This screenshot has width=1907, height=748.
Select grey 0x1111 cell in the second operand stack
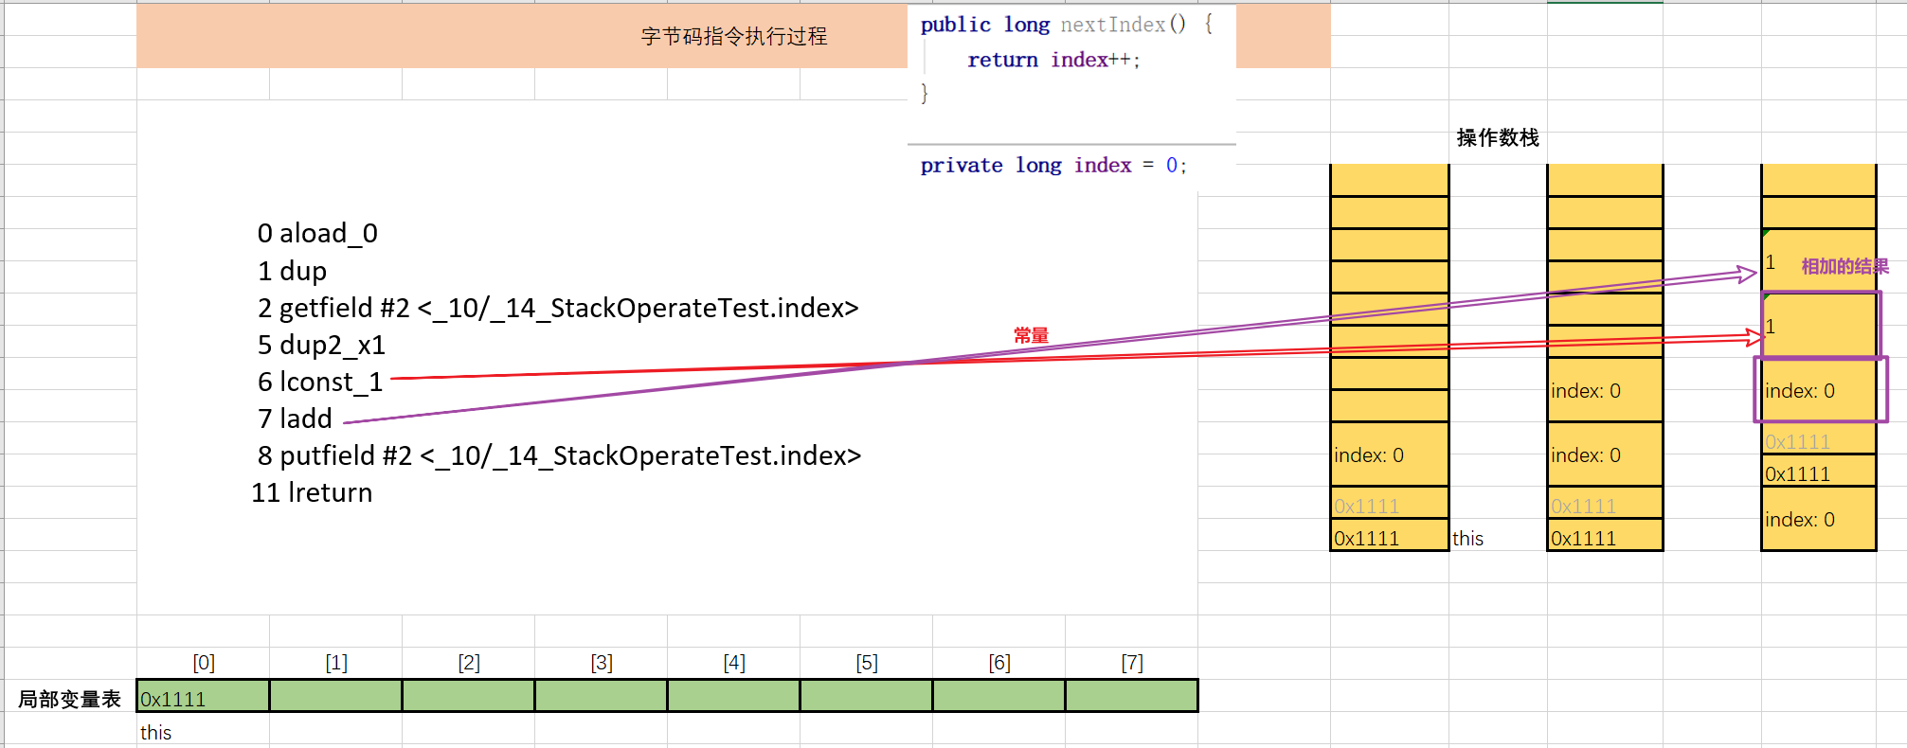pos(1605,504)
